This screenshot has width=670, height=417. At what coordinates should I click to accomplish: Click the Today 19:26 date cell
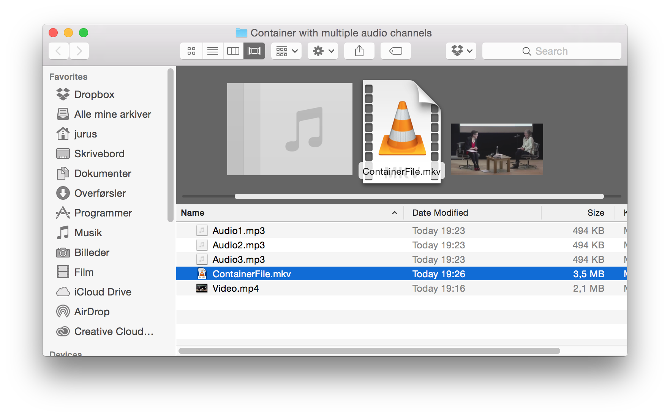tap(439, 274)
